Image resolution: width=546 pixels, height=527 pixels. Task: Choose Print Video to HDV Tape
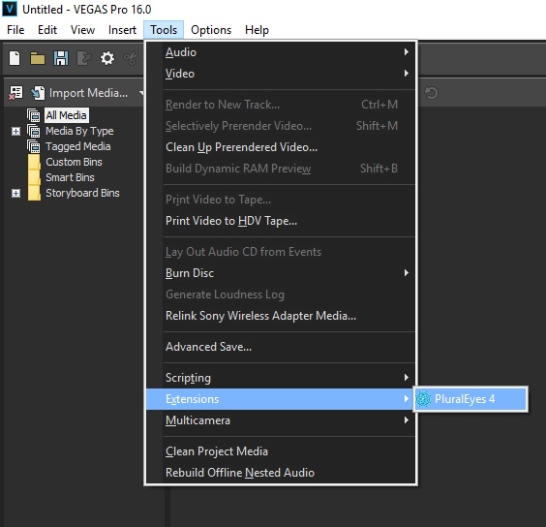(x=281, y=221)
